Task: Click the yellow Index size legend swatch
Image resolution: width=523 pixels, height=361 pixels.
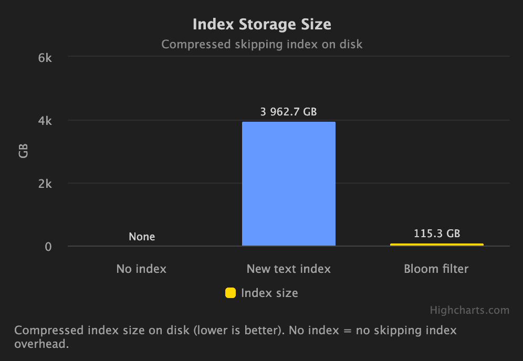Action: tap(230, 293)
